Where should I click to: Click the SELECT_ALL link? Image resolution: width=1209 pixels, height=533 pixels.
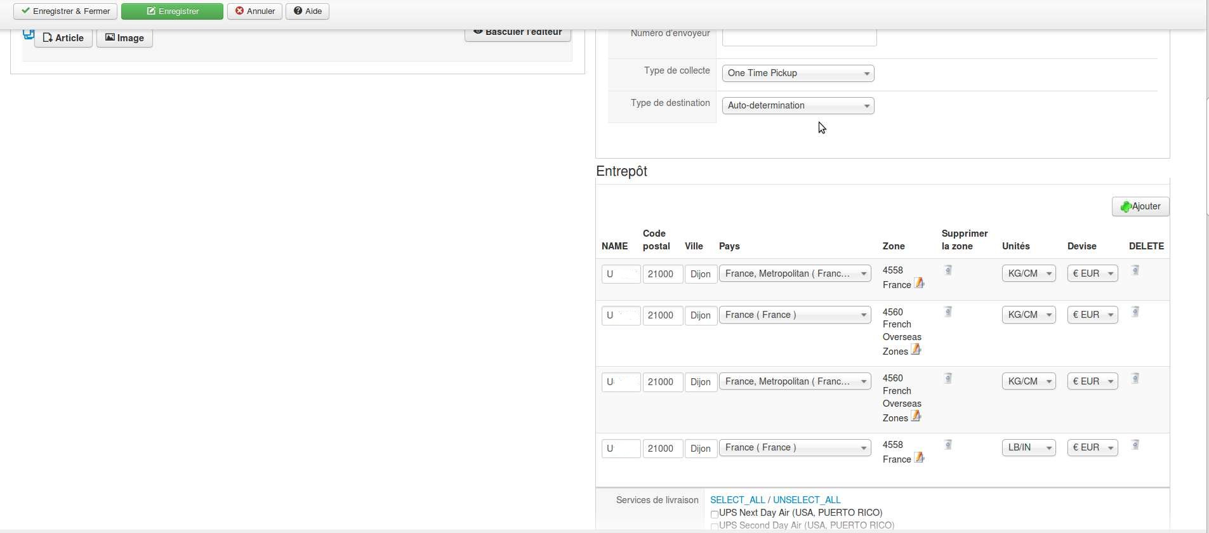pyautogui.click(x=737, y=500)
